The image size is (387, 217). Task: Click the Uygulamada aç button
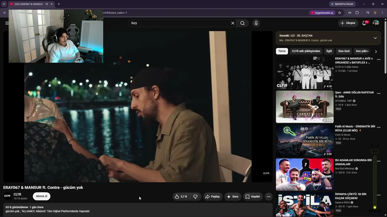click(322, 13)
